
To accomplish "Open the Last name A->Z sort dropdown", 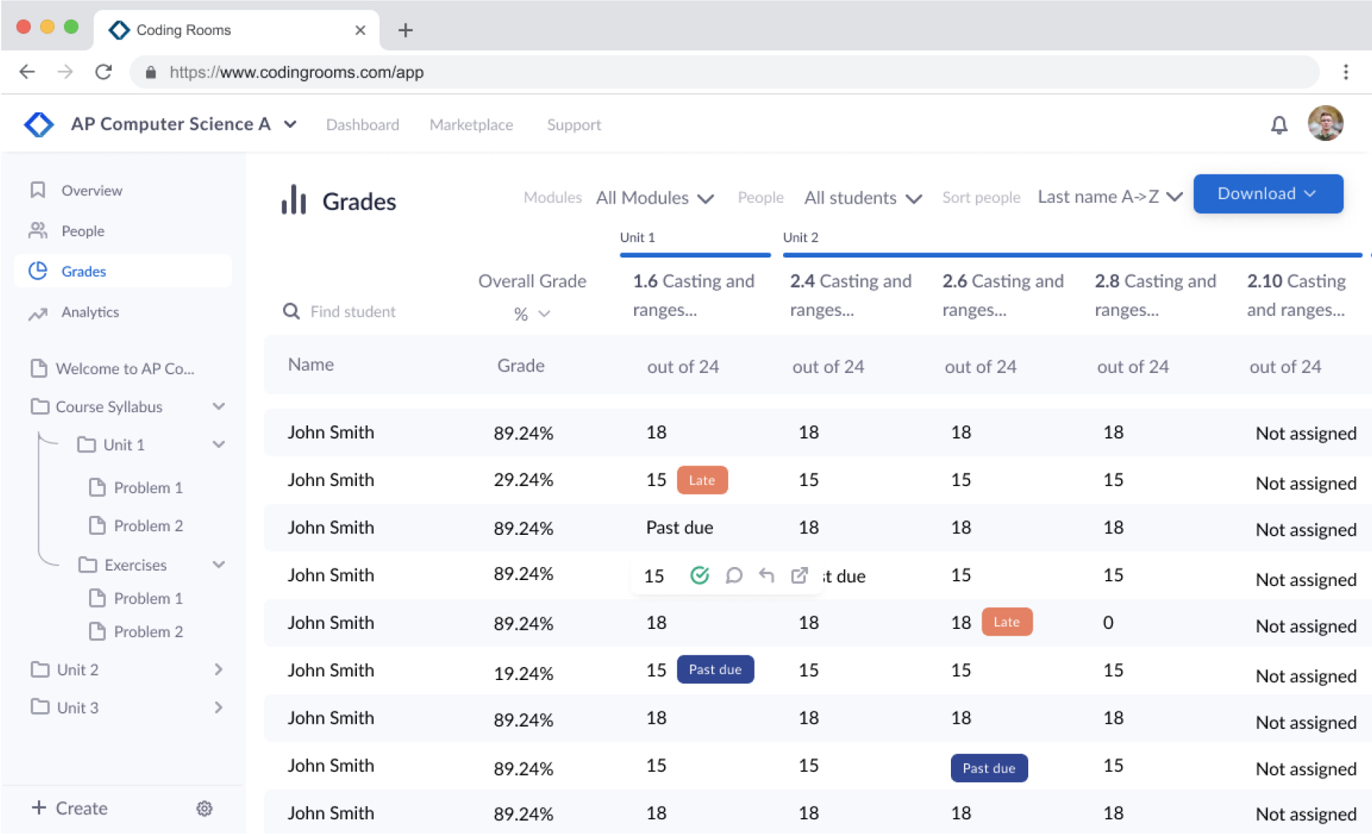I will tap(1110, 197).
